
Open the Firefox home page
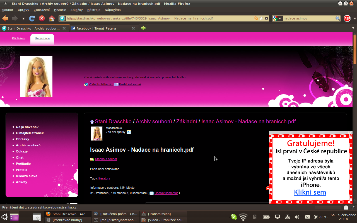coord(52,18)
